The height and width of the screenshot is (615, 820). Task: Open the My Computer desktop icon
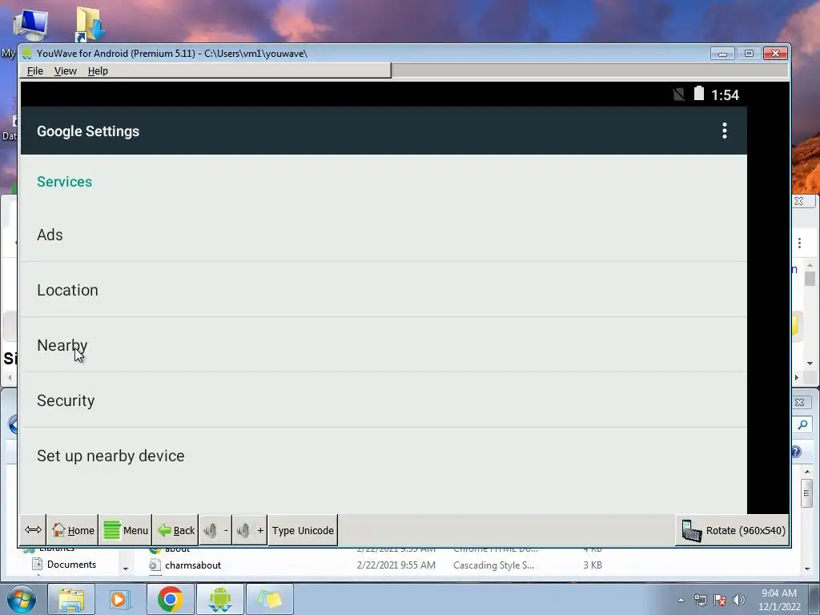pos(30,25)
